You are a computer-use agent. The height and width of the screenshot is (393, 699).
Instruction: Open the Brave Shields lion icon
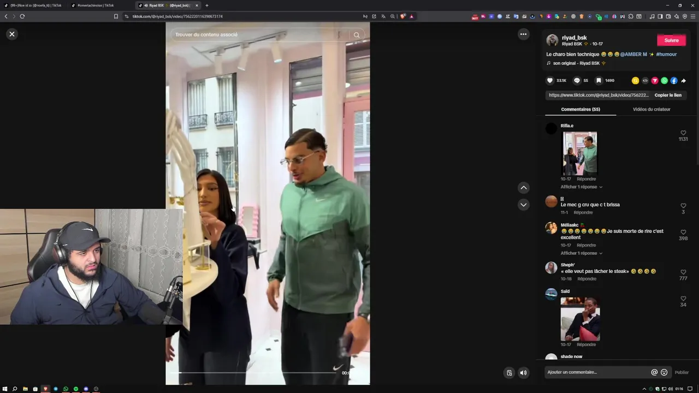click(x=403, y=16)
